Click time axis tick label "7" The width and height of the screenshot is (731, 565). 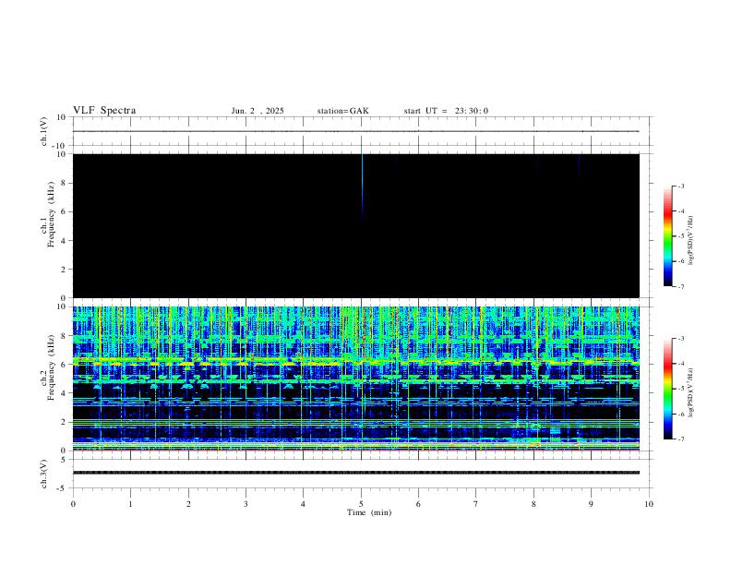476,504
